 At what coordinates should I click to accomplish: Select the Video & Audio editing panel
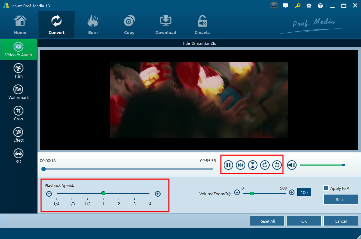point(18,49)
